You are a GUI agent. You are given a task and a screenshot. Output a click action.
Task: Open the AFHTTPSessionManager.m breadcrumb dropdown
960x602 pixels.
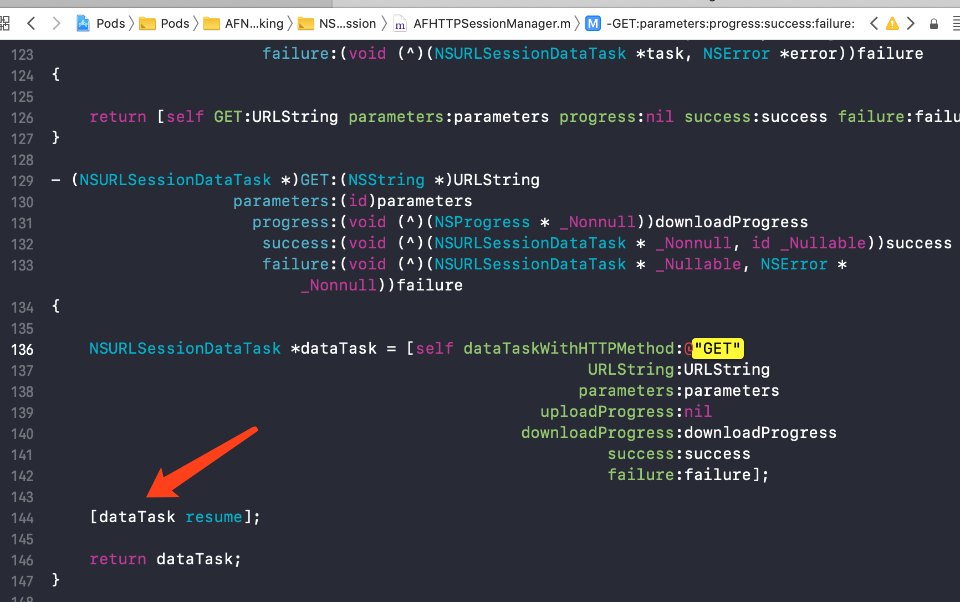click(x=492, y=23)
